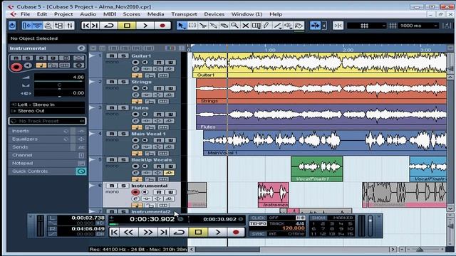Open the Transport menu
This screenshot has width=456, height=256.
184,14
